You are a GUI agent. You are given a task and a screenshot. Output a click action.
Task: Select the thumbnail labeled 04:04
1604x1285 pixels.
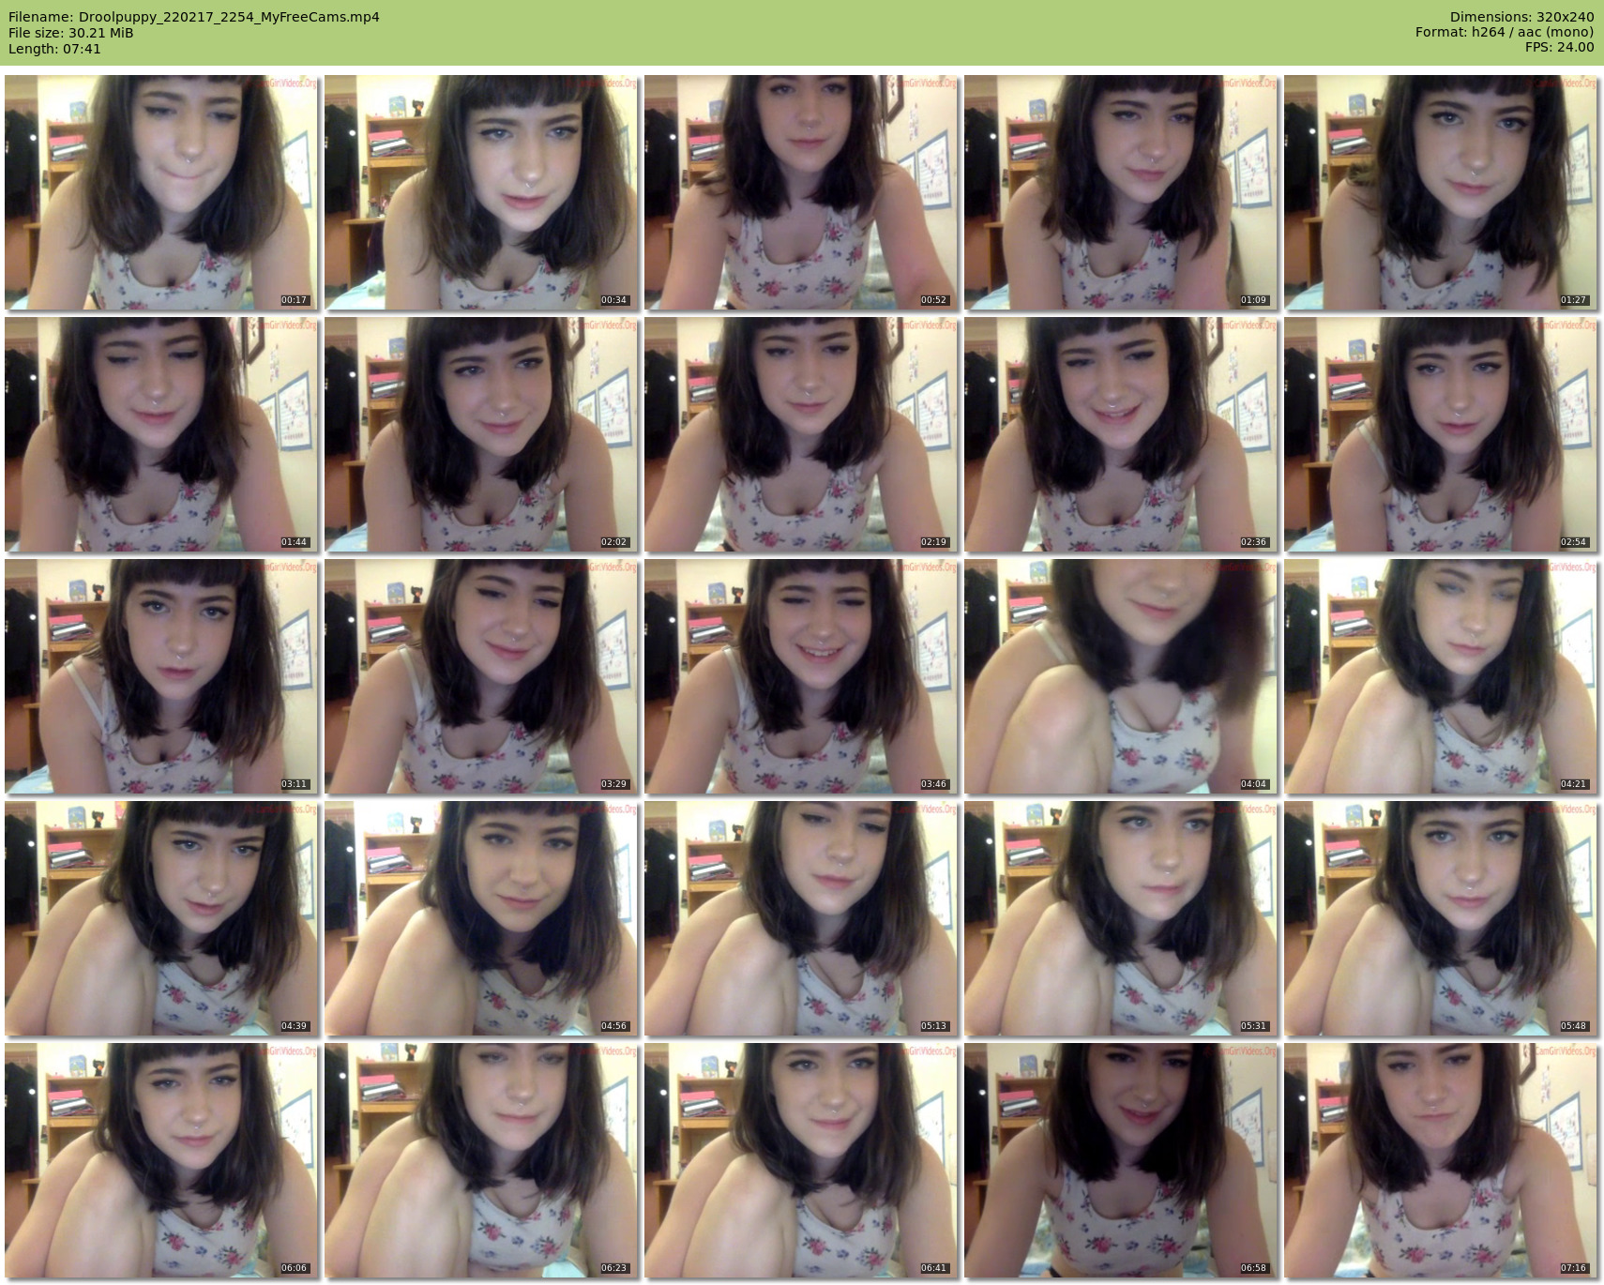tap(1121, 676)
